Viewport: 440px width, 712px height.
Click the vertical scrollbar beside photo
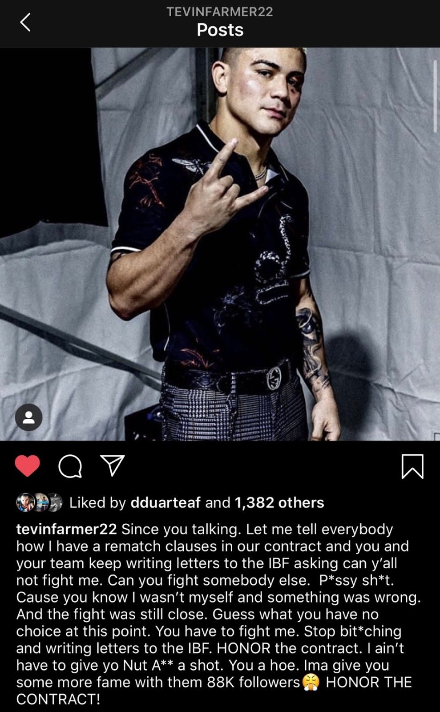[x=435, y=96]
